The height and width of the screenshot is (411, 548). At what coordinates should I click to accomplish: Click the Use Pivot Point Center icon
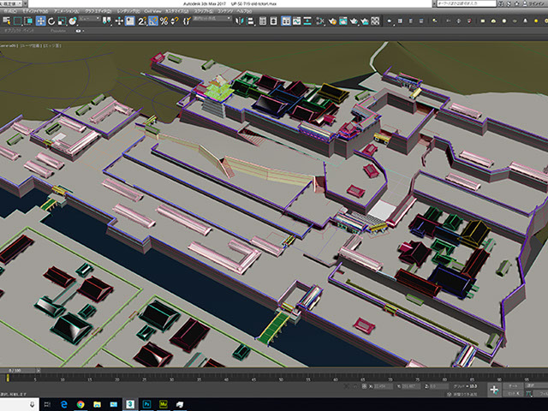(108, 21)
